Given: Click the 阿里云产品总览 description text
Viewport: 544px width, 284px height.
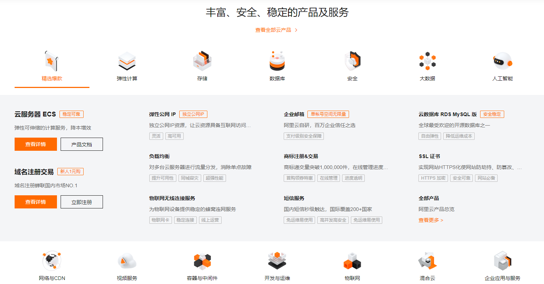Looking at the screenshot, I should pos(436,209).
